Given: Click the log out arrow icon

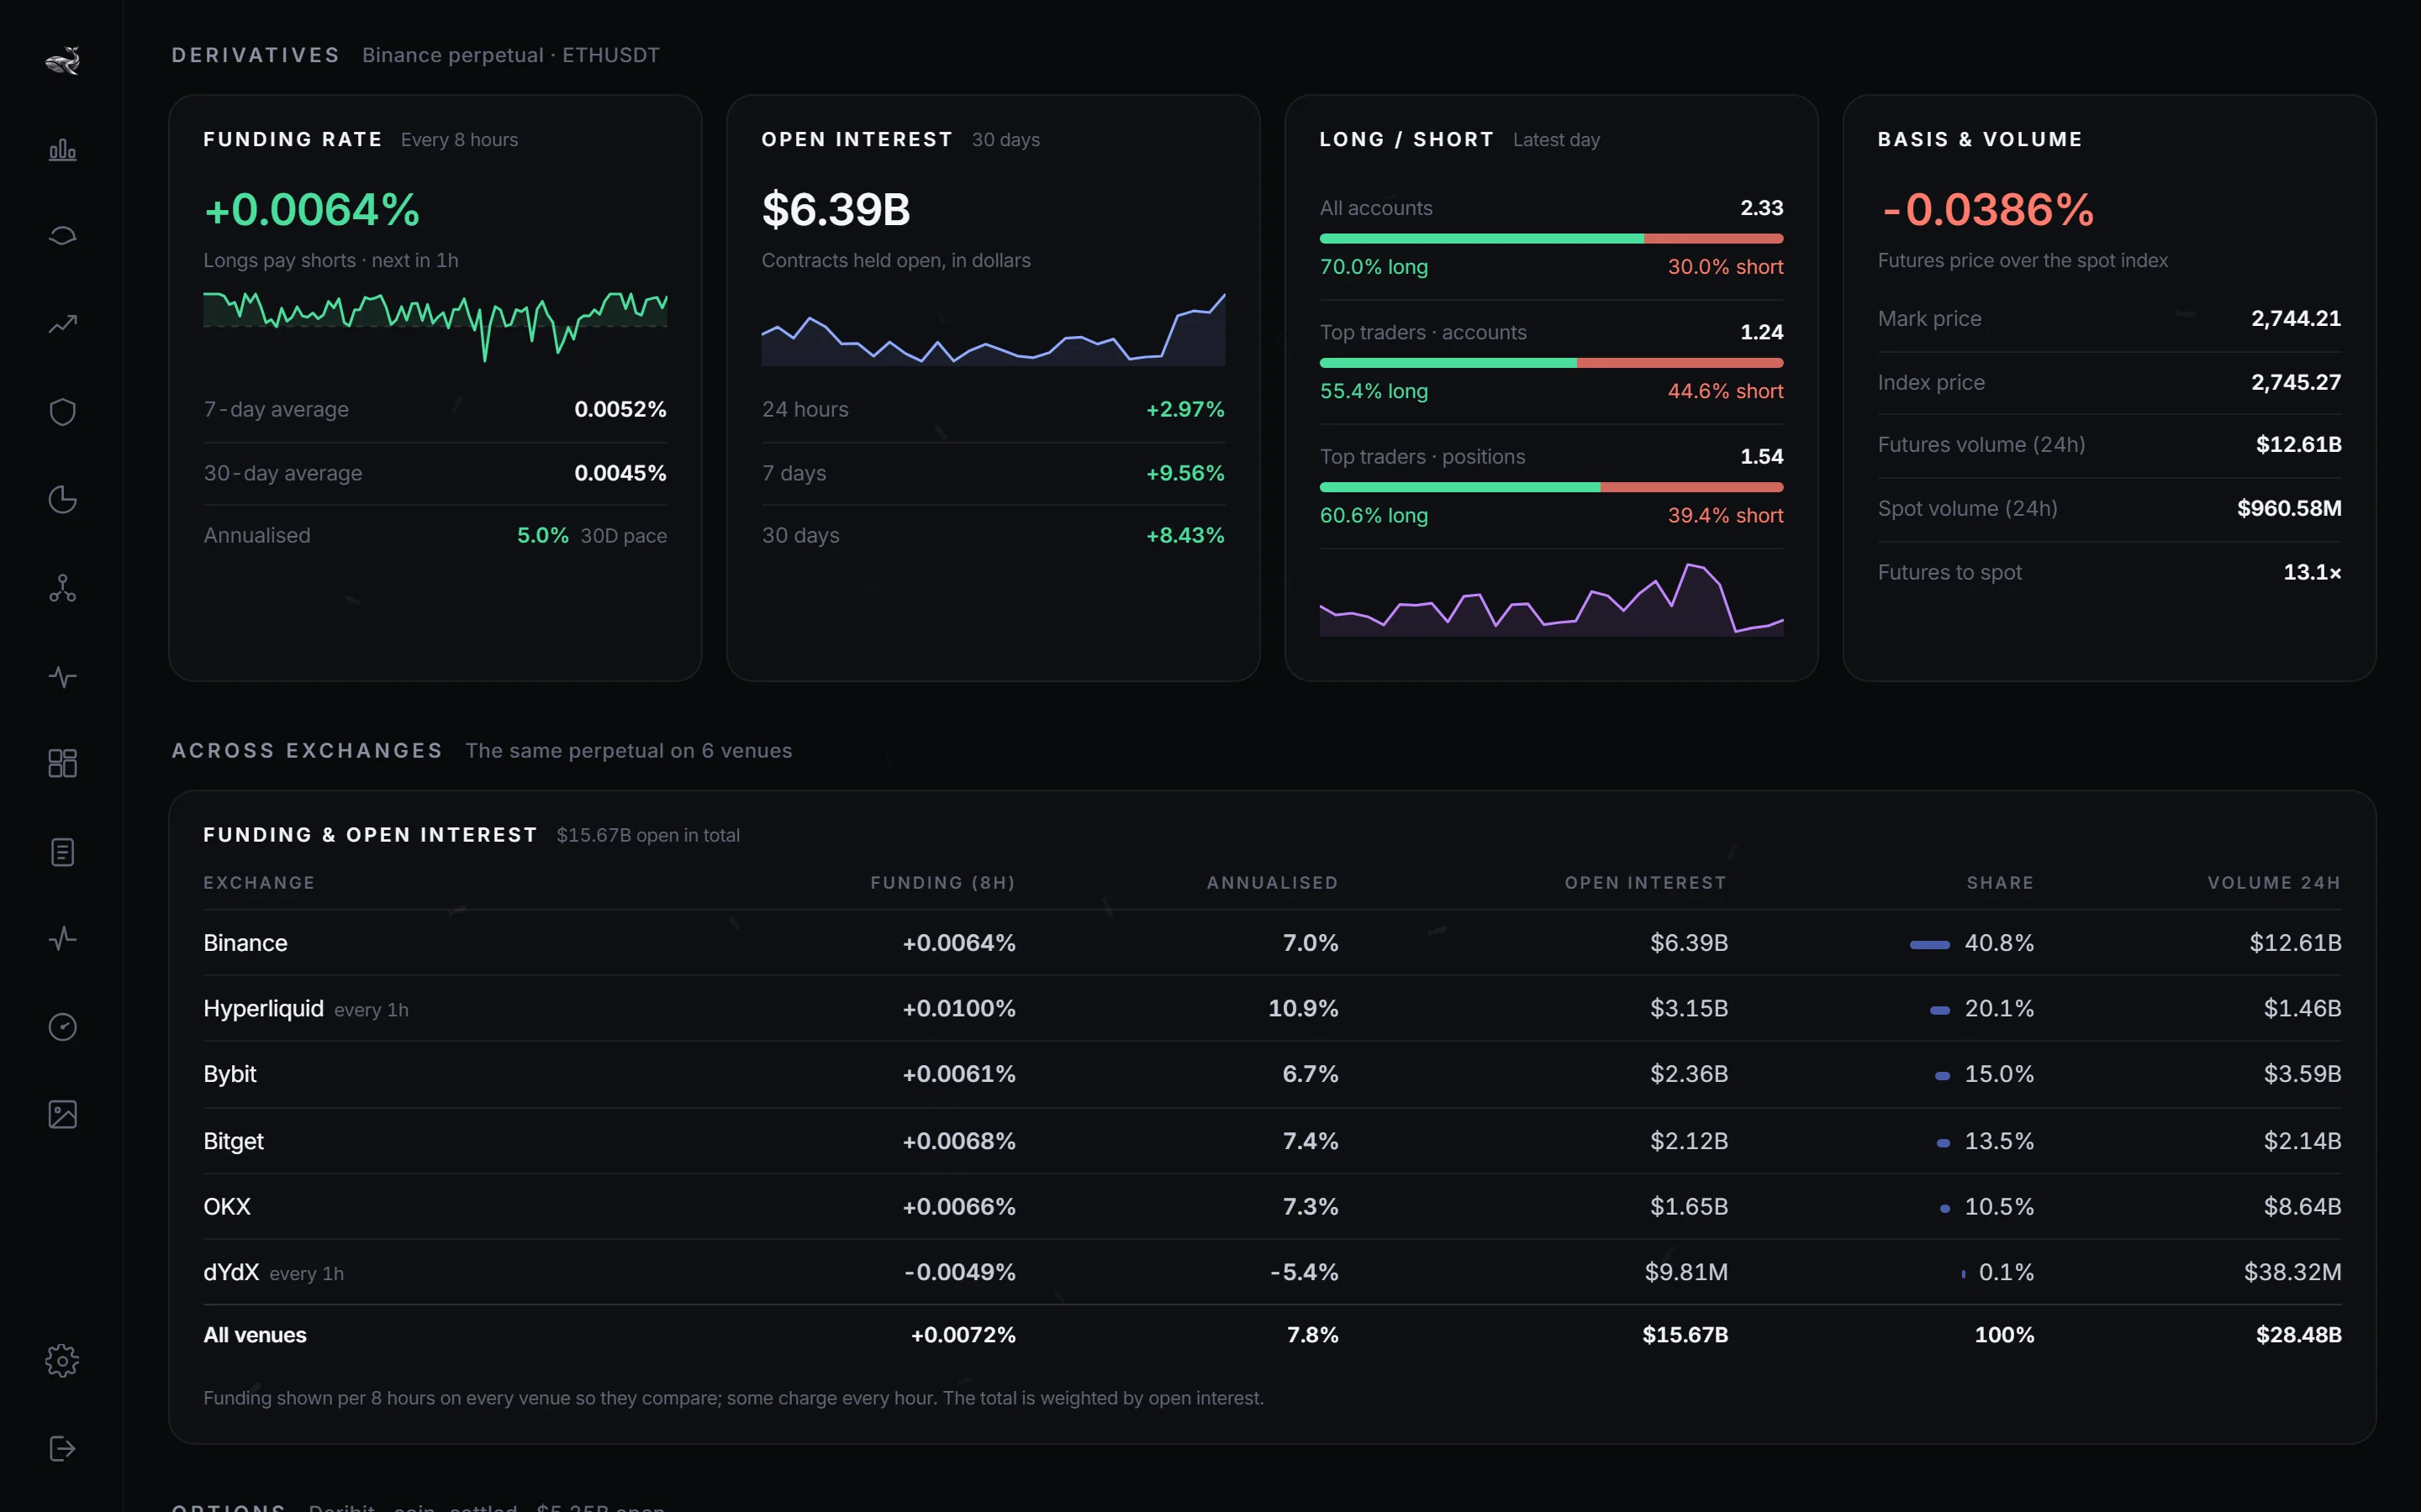Looking at the screenshot, I should click(62, 1448).
